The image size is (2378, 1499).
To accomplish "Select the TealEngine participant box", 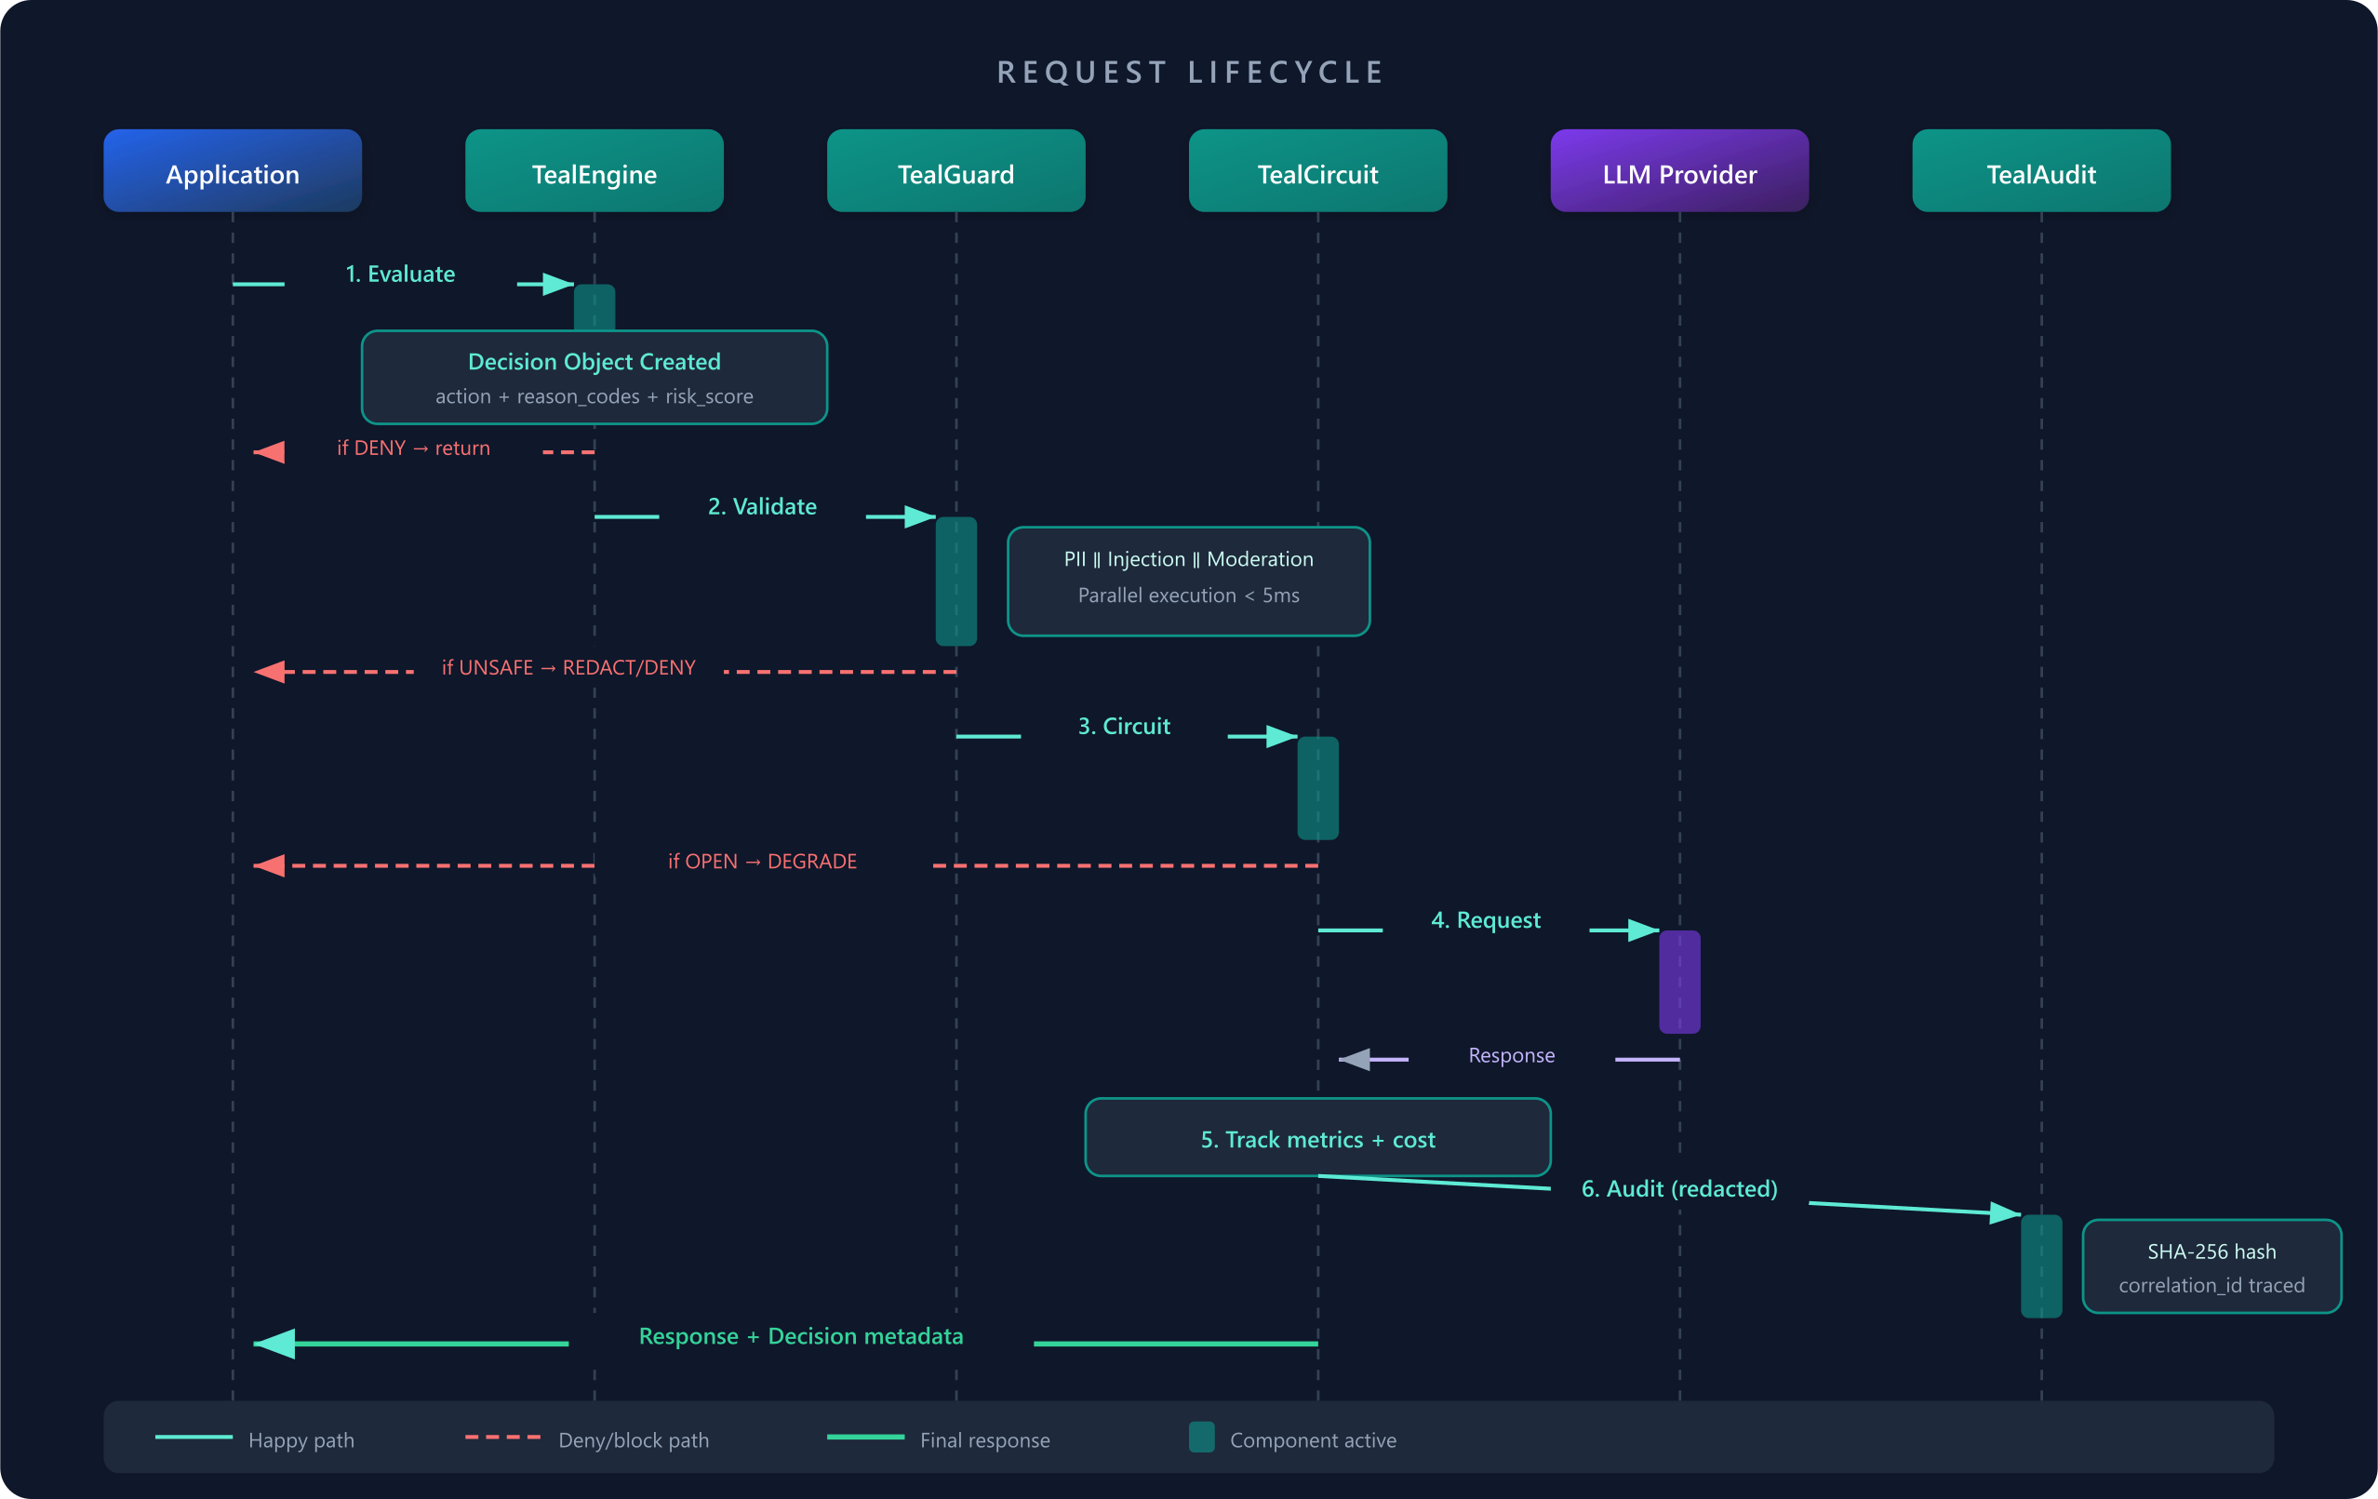I will coord(594,171).
